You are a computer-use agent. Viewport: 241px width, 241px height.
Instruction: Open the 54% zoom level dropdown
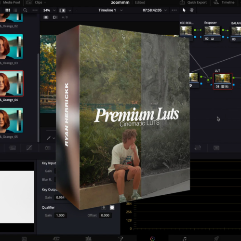click(54, 10)
